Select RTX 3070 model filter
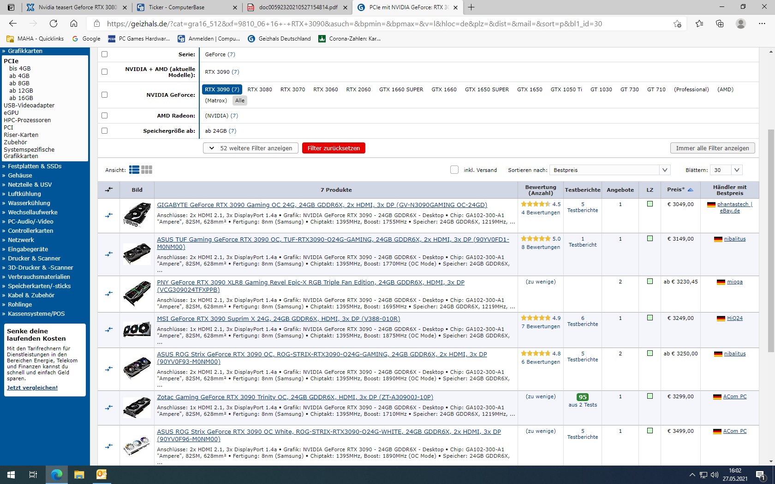 pyautogui.click(x=292, y=89)
